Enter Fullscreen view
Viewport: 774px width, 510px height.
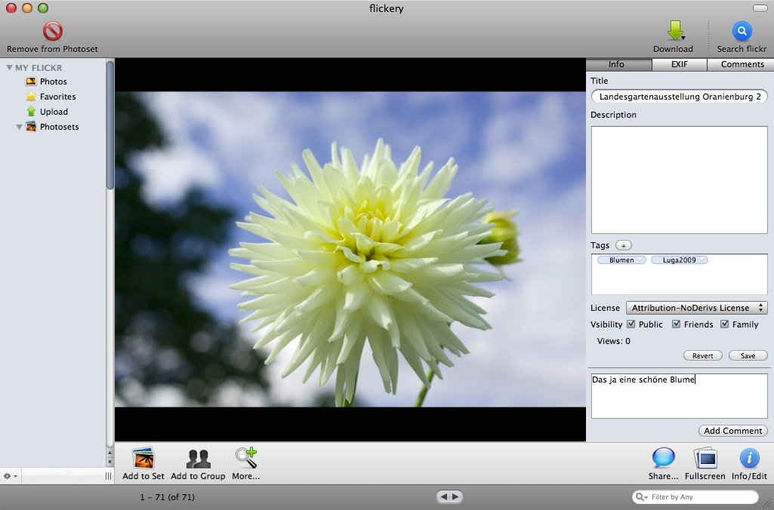pos(705,458)
